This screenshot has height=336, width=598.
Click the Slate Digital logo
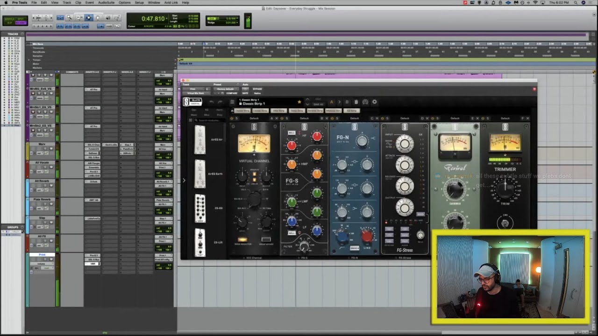[192, 102]
